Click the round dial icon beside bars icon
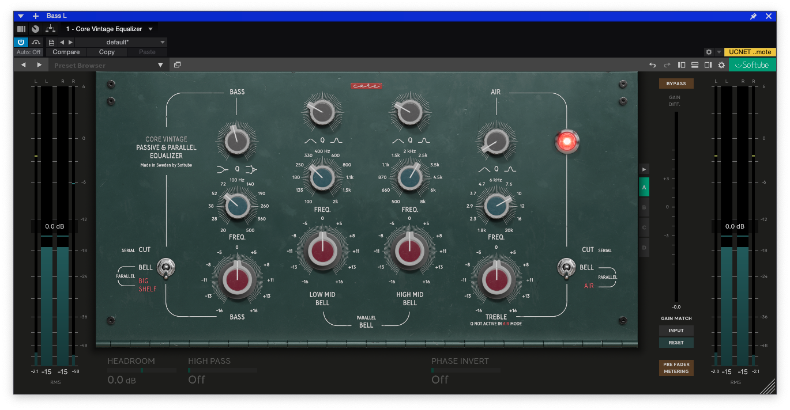Image resolution: width=790 pixels, height=410 pixels. (x=36, y=29)
